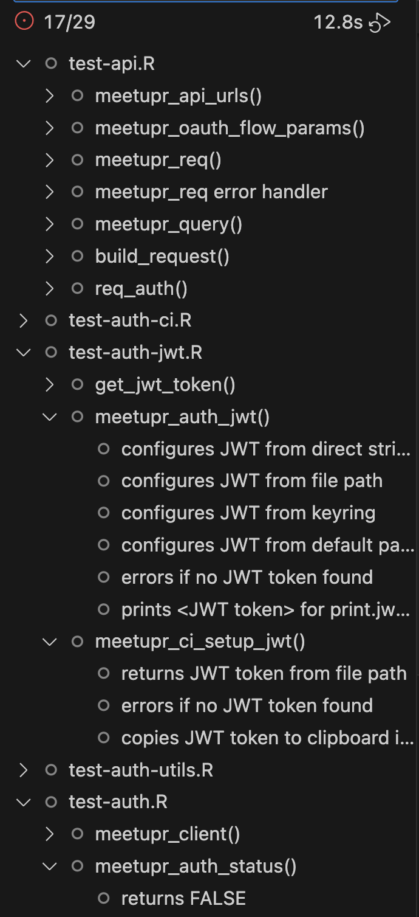This screenshot has height=917, width=419.
Task: Click status circle next to test-api.R
Action: (52, 64)
